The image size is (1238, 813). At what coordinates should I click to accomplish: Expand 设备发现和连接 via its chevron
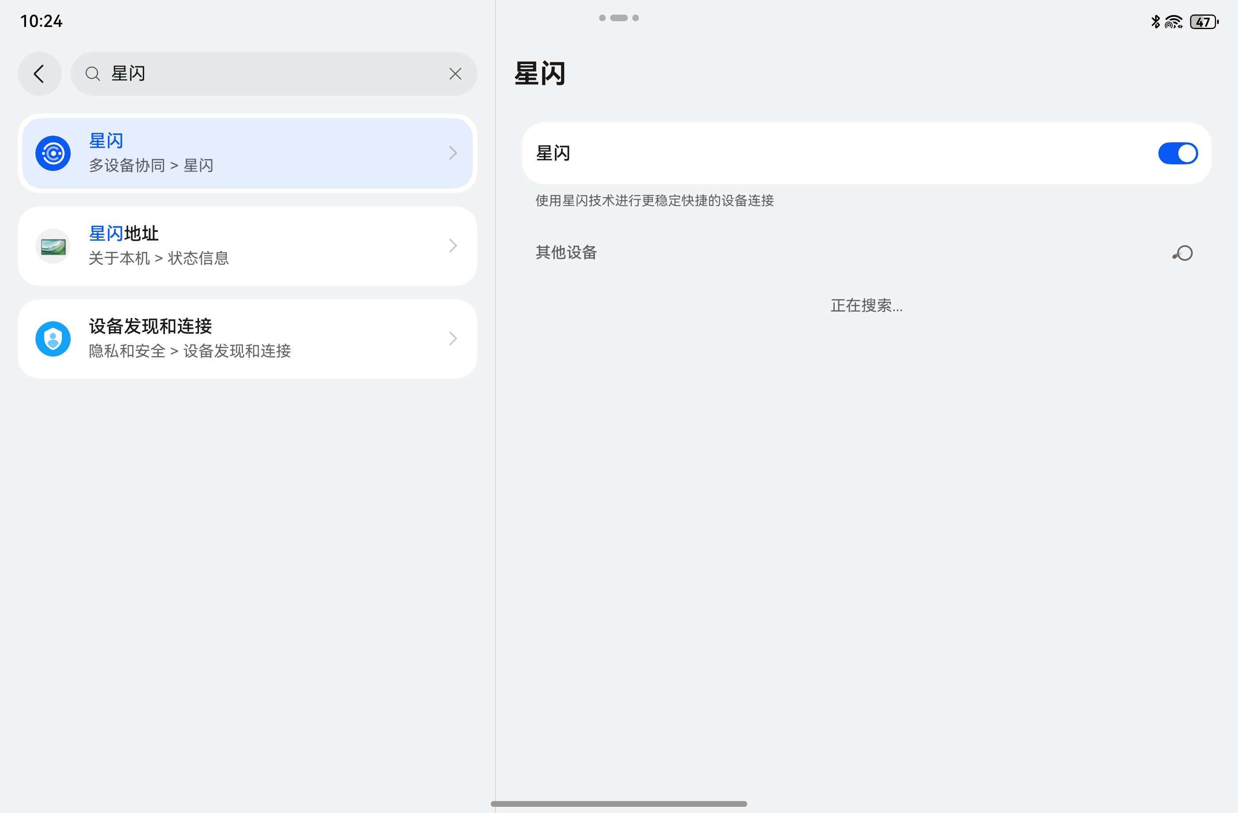point(453,338)
